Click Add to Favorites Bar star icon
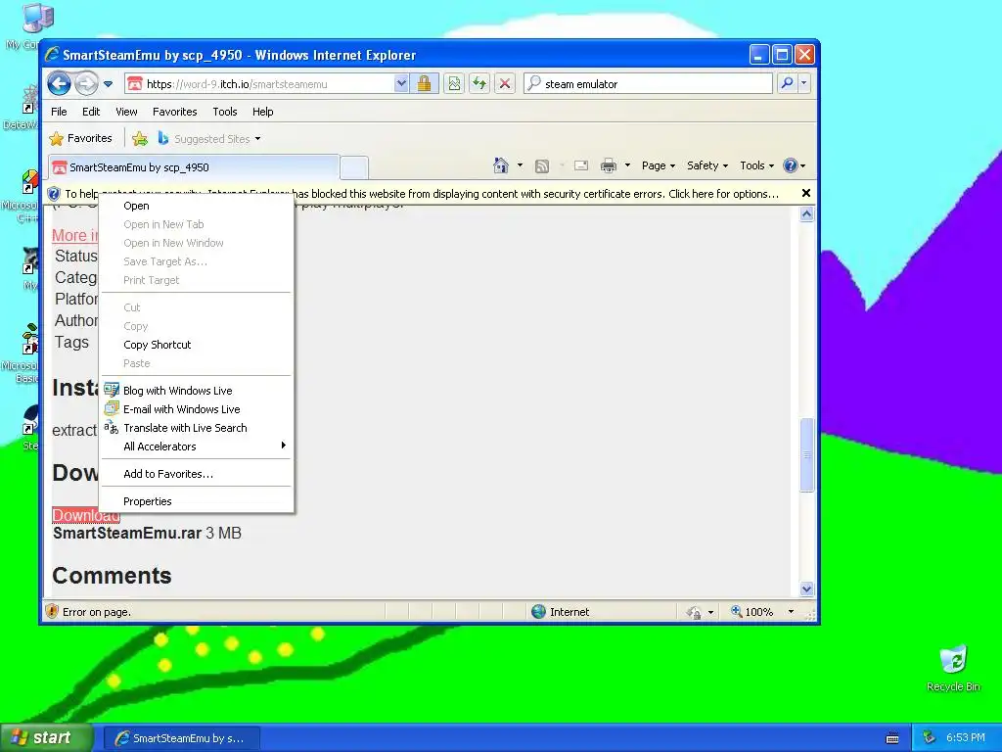The width and height of the screenshot is (1002, 752). tap(140, 138)
